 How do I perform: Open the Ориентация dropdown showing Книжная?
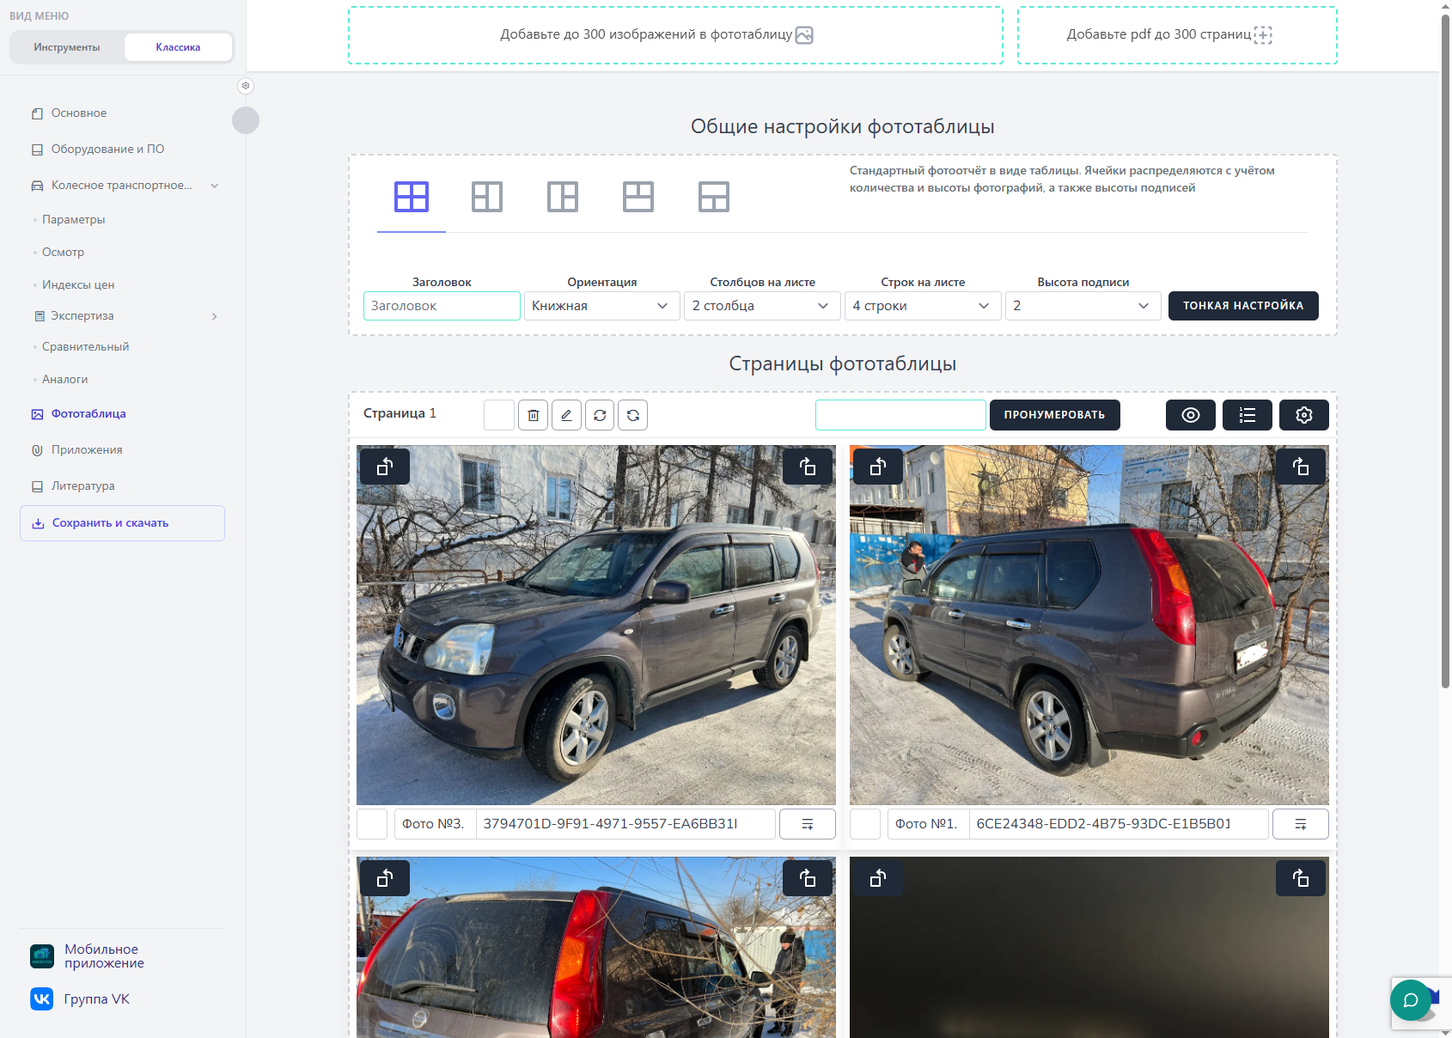point(601,306)
